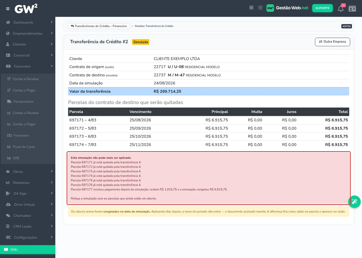Go back to Transferências de Crédito :: Financeiro
This screenshot has width=362, height=258.
coord(99,26)
